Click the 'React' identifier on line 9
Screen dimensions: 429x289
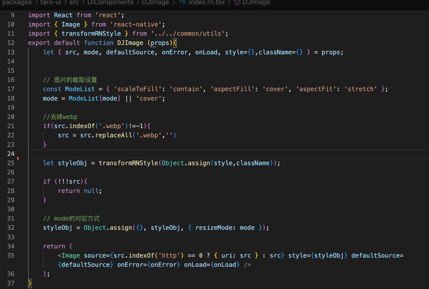pos(63,15)
